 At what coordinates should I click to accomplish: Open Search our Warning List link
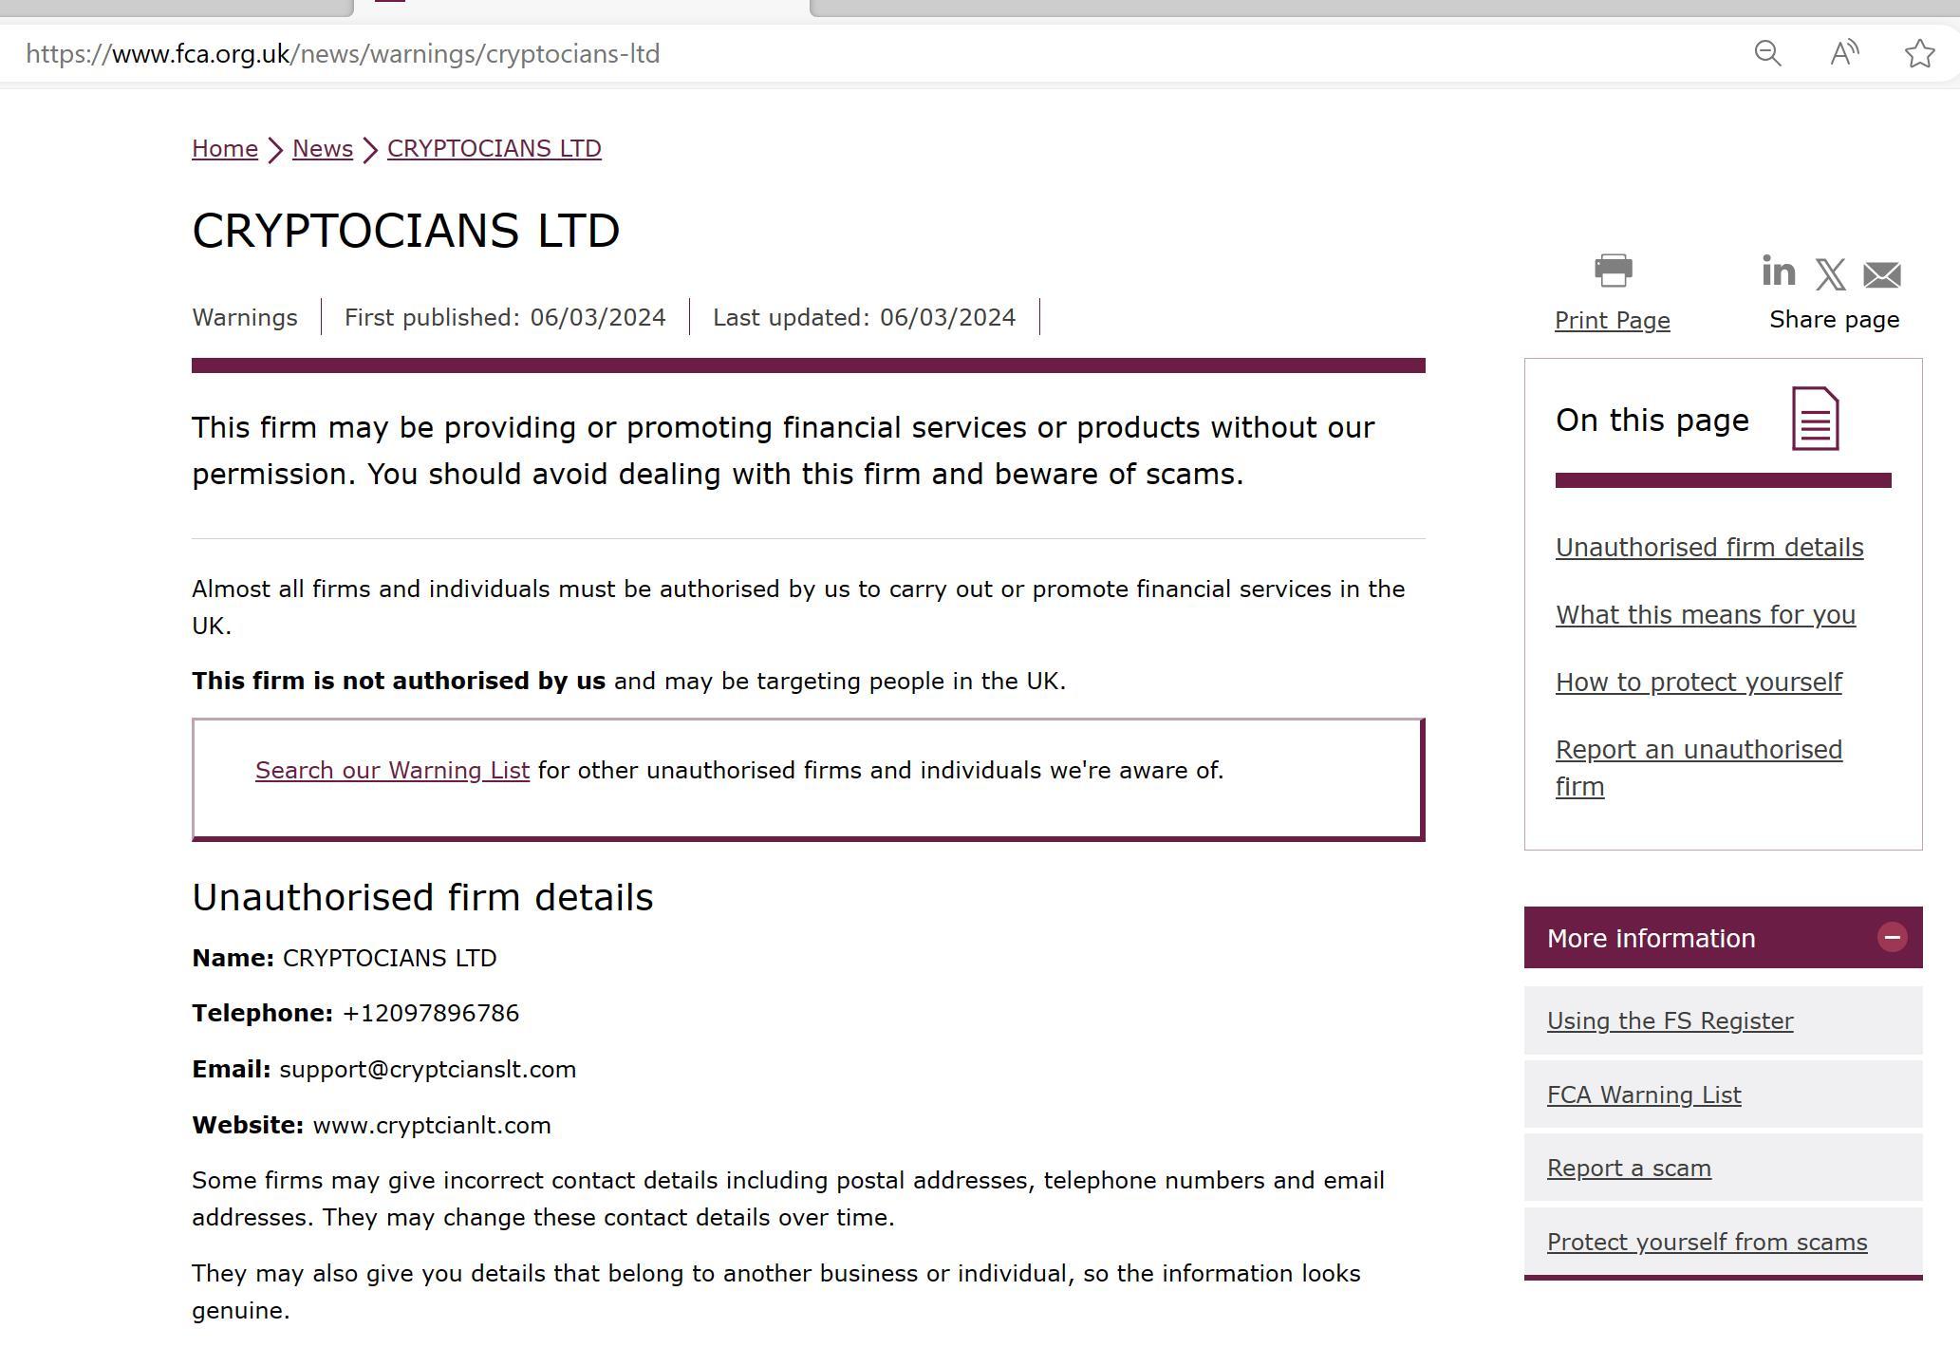pyautogui.click(x=392, y=771)
